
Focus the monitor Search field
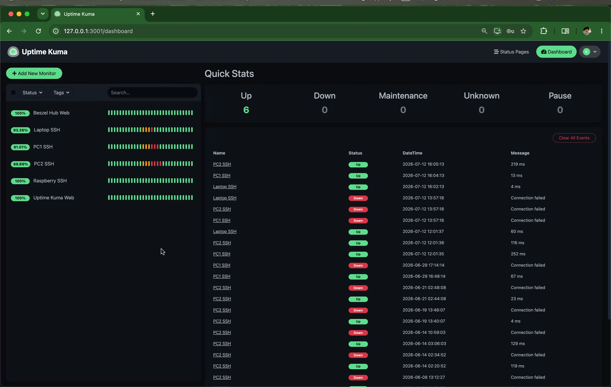152,93
